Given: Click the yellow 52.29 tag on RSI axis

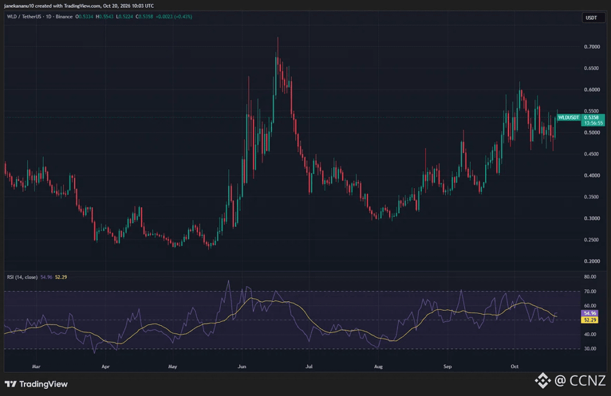Looking at the screenshot, I should [x=590, y=320].
